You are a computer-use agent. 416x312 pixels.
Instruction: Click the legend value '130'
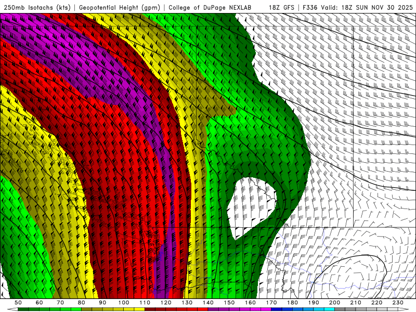(x=187, y=303)
